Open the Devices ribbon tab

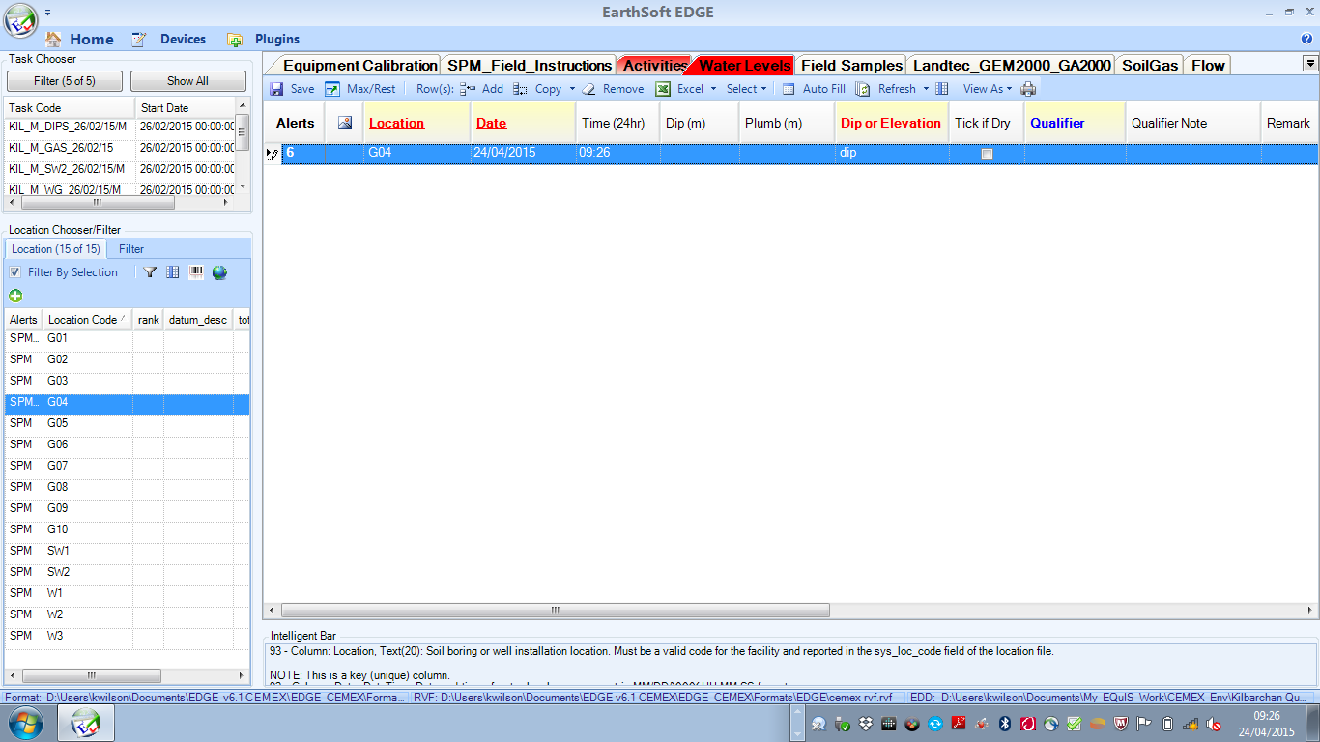point(169,40)
